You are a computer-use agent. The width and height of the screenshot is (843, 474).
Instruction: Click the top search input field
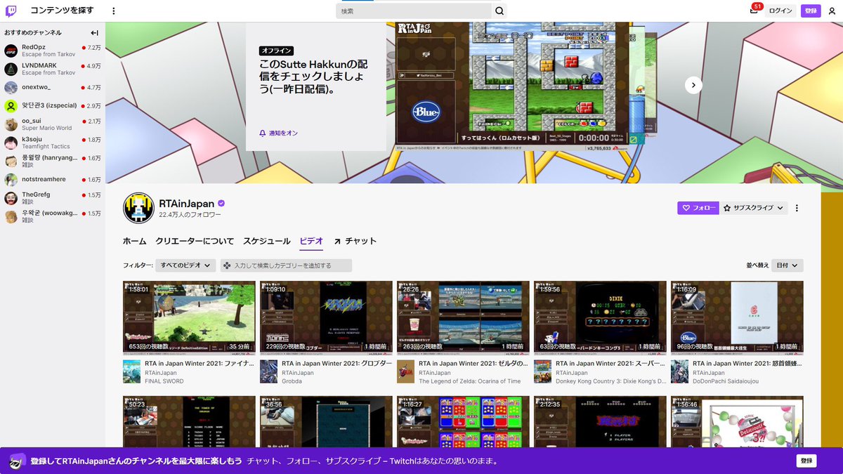click(414, 11)
